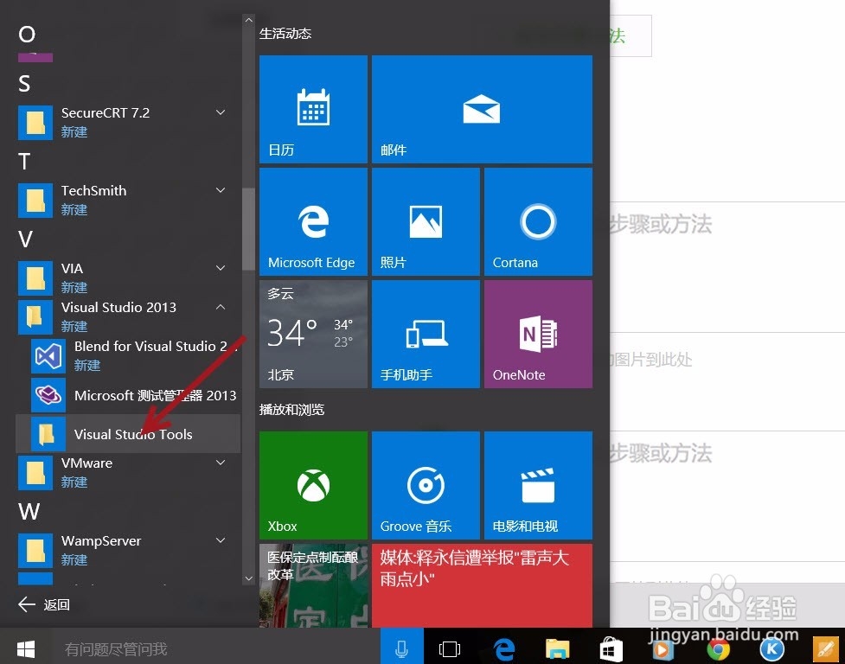Open the Photos (照片) tile
Viewport: 845px width, 664px height.
[x=426, y=222]
